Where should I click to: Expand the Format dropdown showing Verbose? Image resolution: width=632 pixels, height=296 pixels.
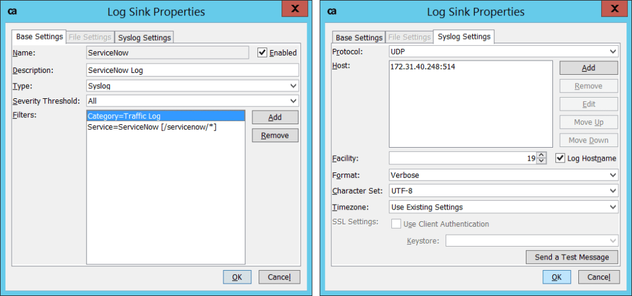(504, 175)
